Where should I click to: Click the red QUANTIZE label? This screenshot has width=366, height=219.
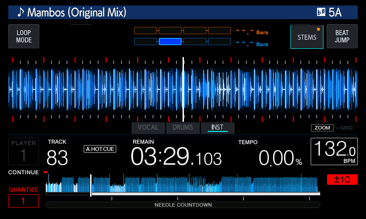(x=24, y=190)
